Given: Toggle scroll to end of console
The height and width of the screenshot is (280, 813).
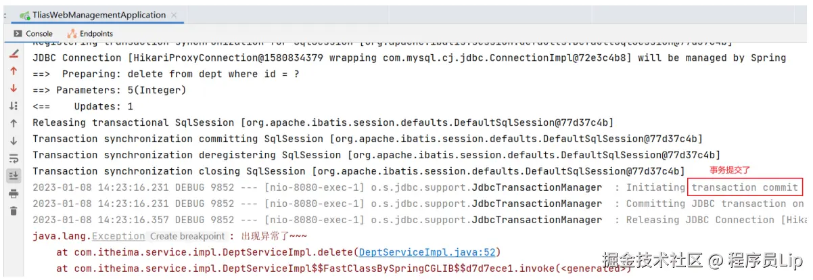Looking at the screenshot, I should [14, 176].
